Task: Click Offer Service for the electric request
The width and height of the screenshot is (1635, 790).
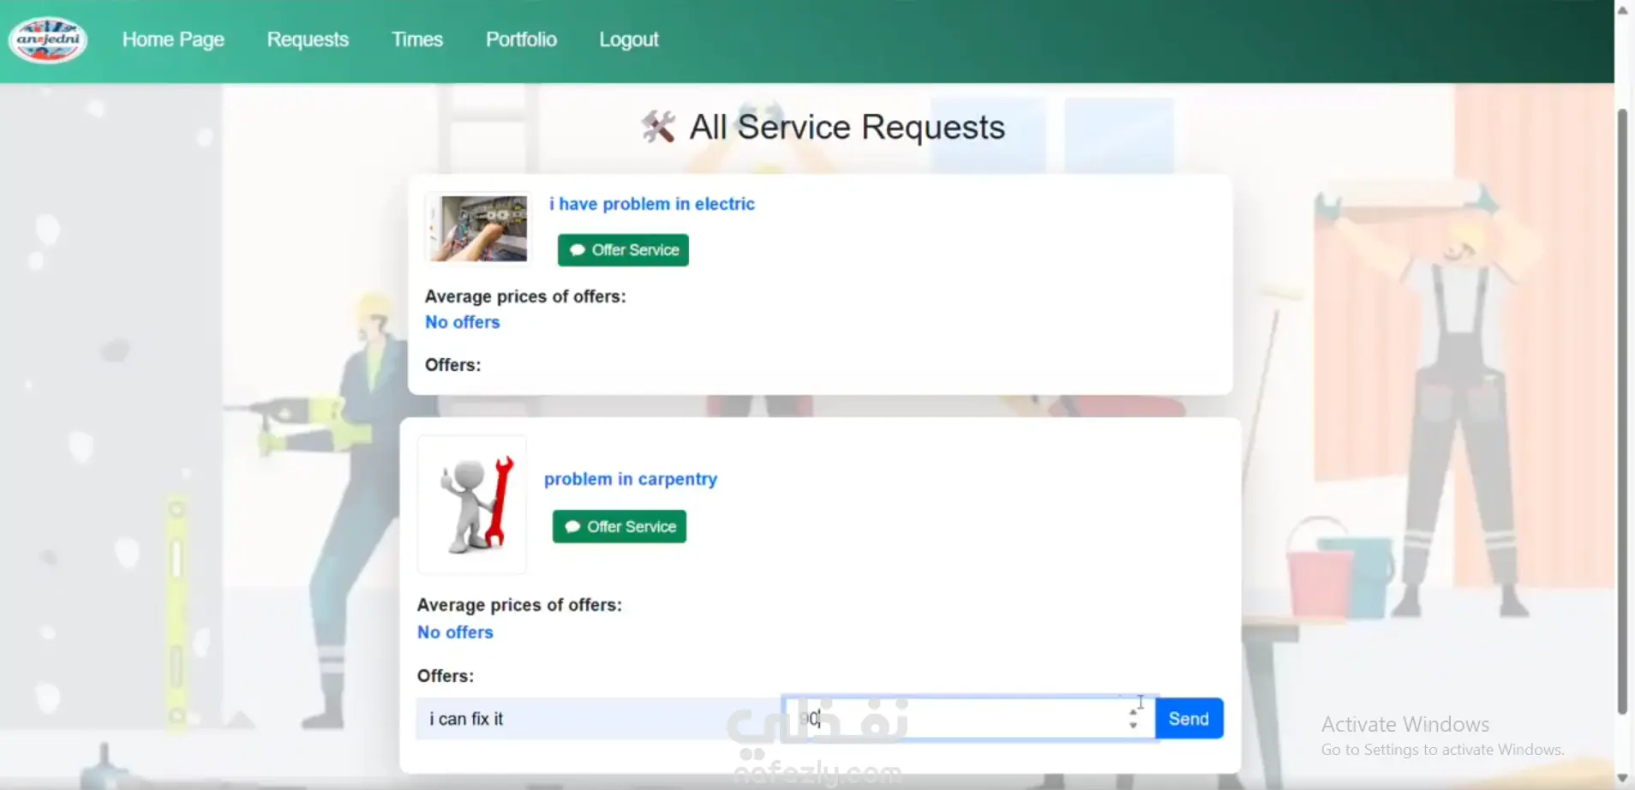Action: coord(623,250)
